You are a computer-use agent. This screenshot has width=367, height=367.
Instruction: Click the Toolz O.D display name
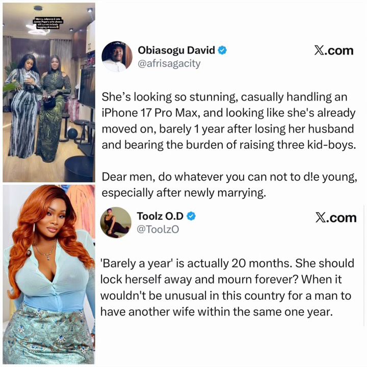coord(160,216)
